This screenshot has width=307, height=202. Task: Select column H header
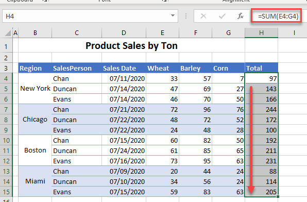[261, 32]
